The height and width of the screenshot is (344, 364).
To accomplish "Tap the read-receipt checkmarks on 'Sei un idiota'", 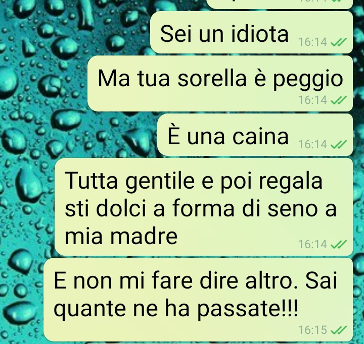I will point(338,42).
